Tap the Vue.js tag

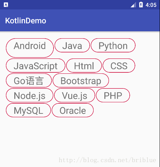pos(74,95)
